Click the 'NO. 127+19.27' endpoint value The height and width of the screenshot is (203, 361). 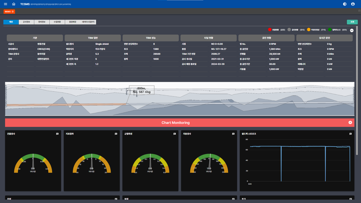click(x=219, y=49)
